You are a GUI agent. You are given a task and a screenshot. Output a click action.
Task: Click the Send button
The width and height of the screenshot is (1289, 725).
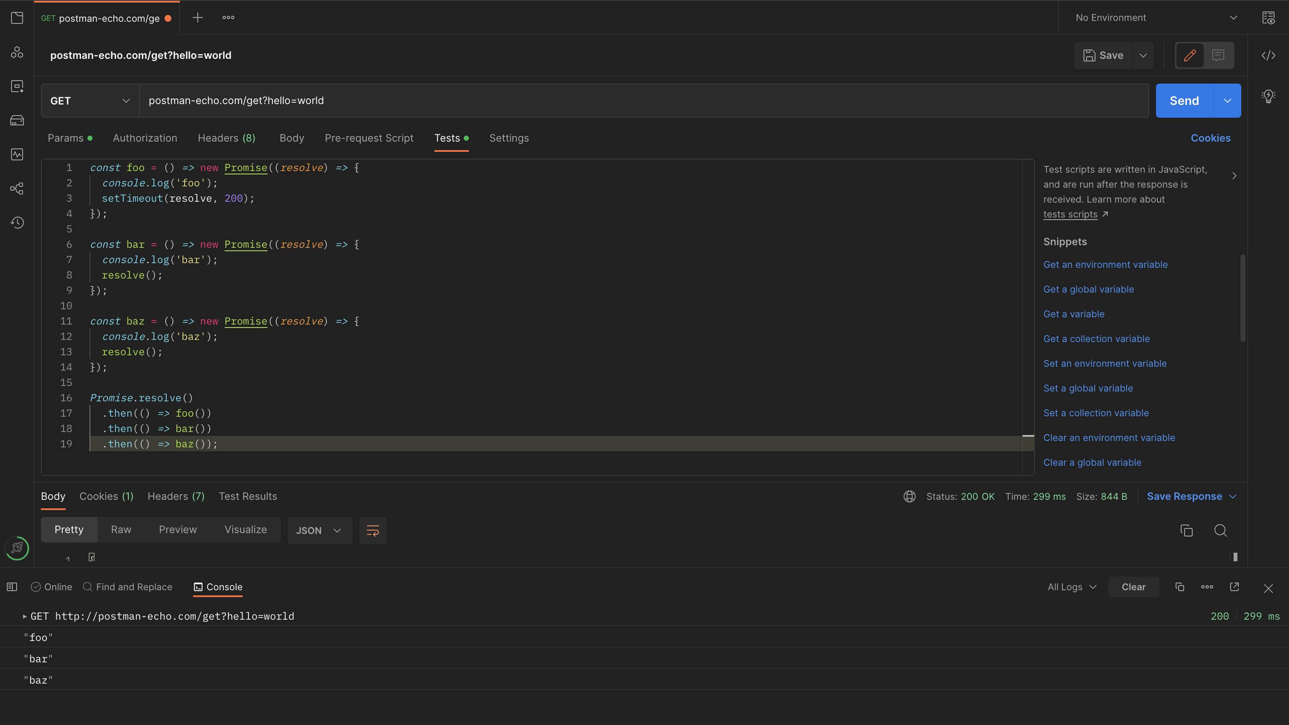[x=1184, y=100]
